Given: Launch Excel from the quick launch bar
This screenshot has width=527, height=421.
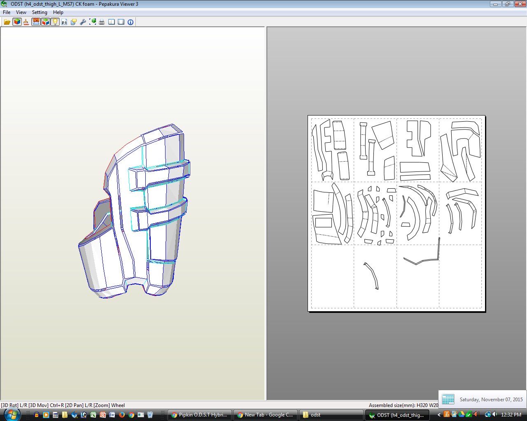Looking at the screenshot, I should click(93, 415).
